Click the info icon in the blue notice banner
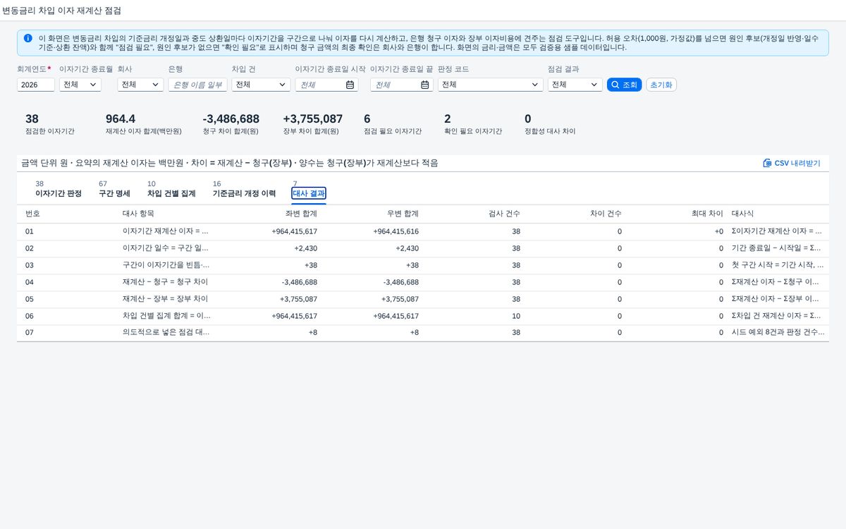Image resolution: width=846 pixels, height=529 pixels. tap(27, 38)
